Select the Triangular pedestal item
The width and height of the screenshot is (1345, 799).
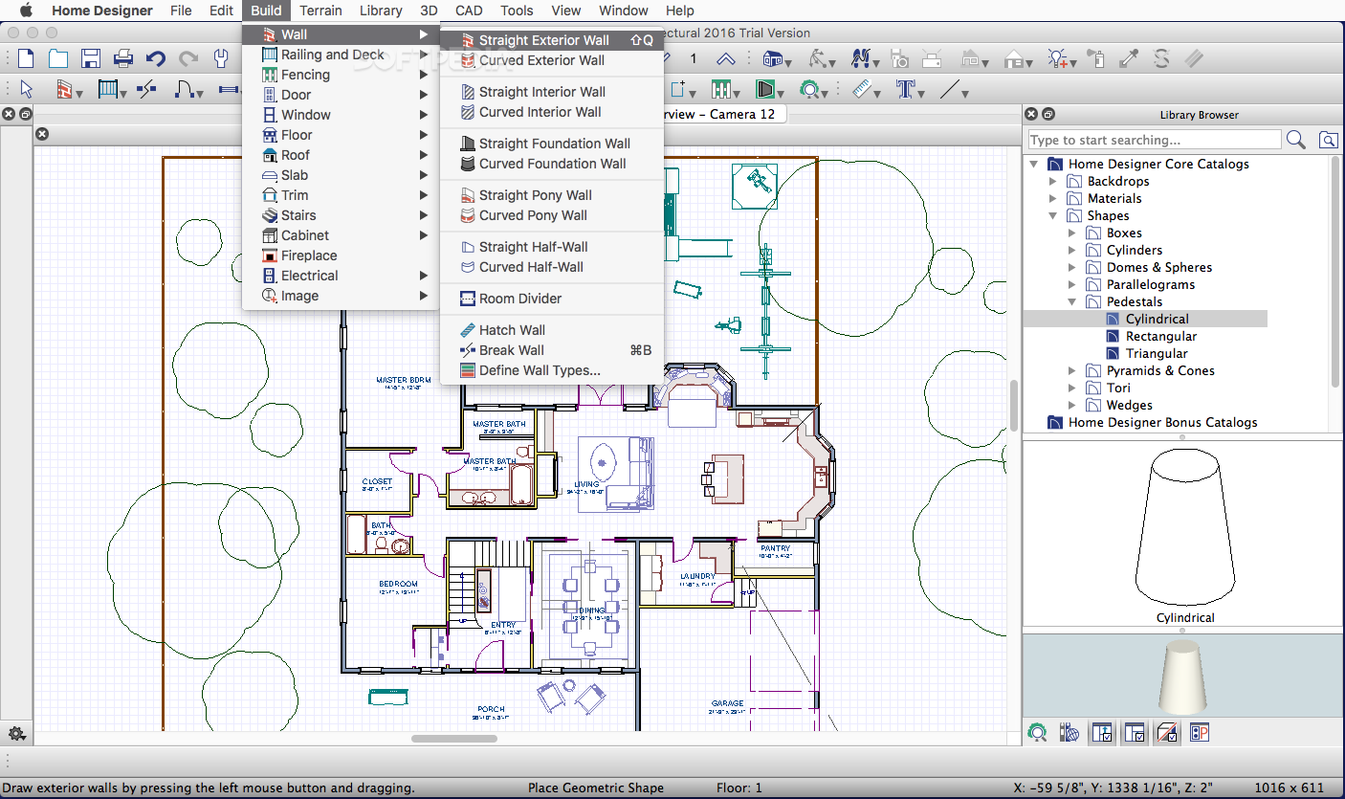[x=1157, y=353]
